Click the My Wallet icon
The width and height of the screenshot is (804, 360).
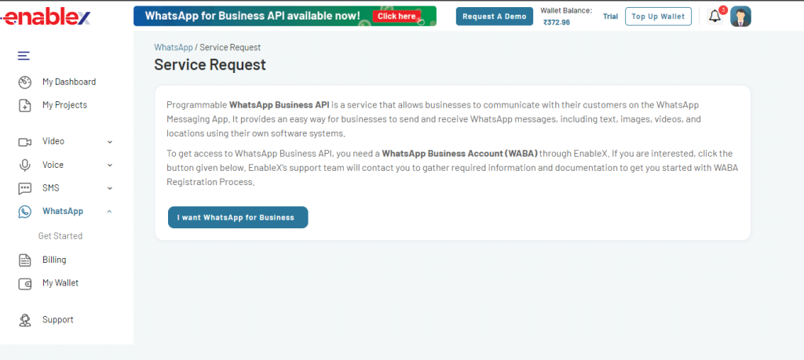(x=24, y=283)
